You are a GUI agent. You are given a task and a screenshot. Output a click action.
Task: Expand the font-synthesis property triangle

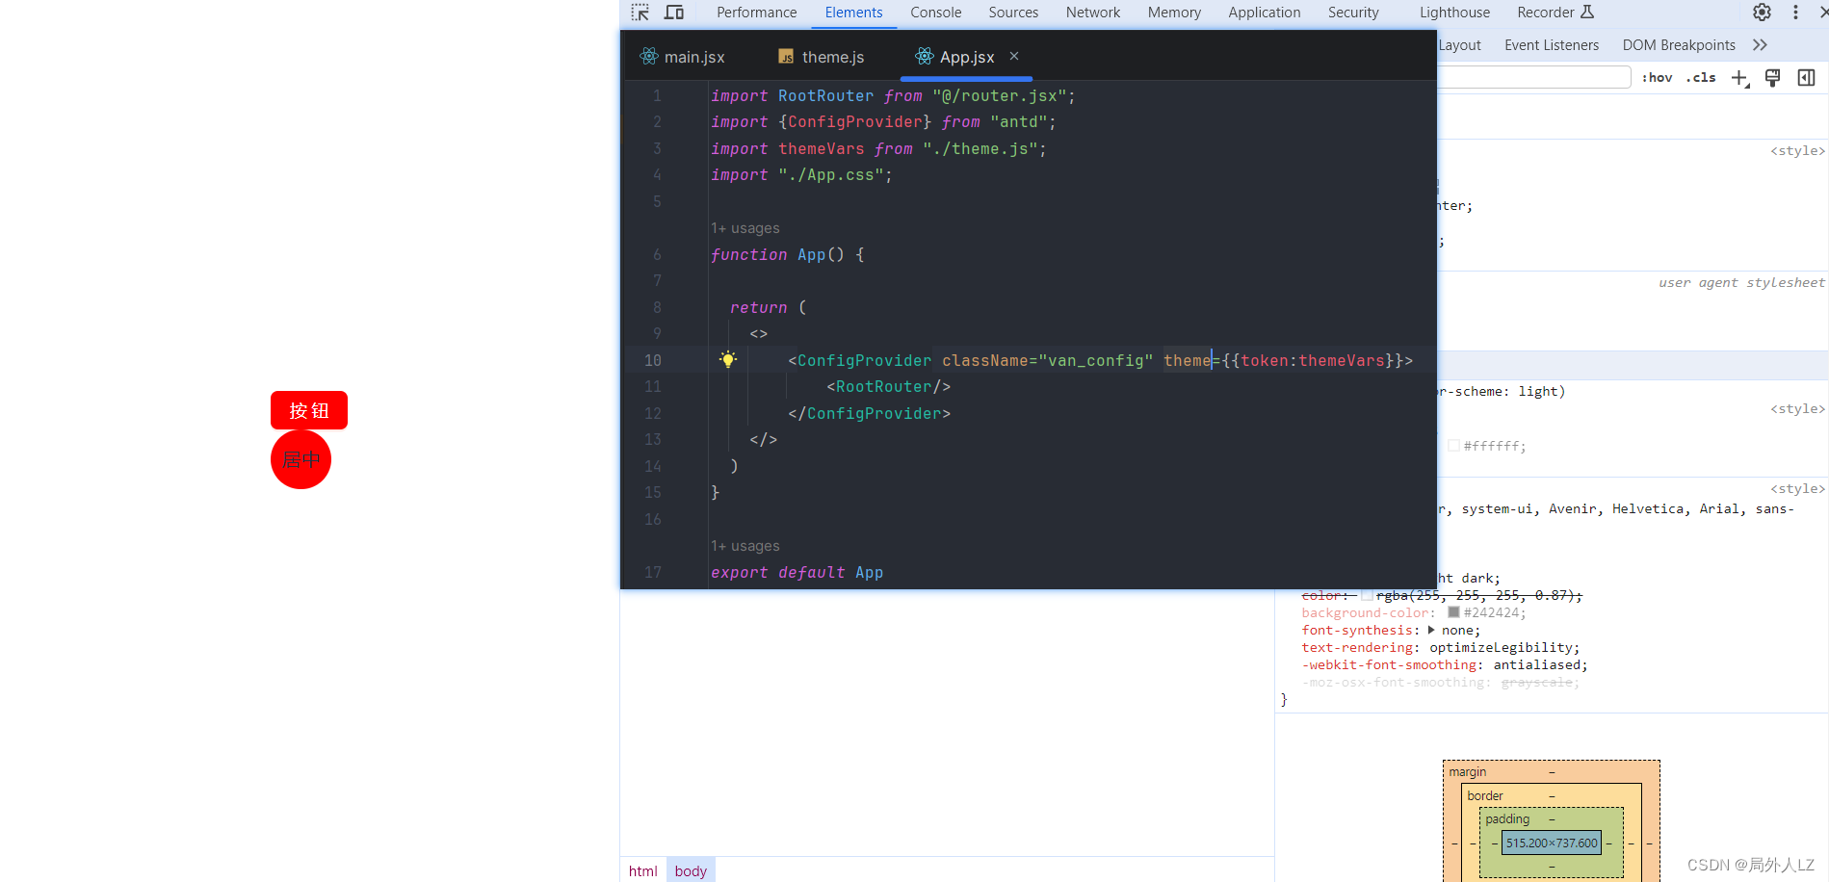pos(1431,630)
